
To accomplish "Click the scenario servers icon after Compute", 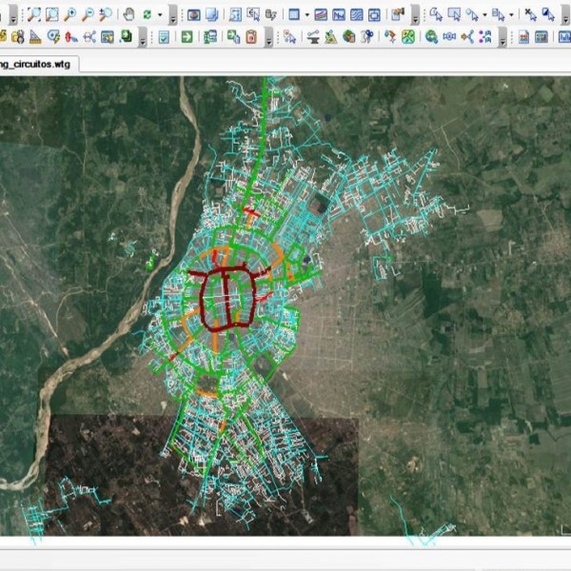I will tap(210, 37).
